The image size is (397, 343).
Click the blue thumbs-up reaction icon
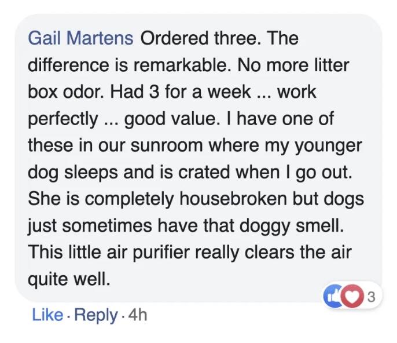point(334,296)
